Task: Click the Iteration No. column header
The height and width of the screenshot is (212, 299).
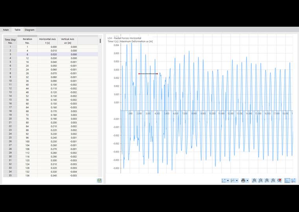Action: [27, 41]
